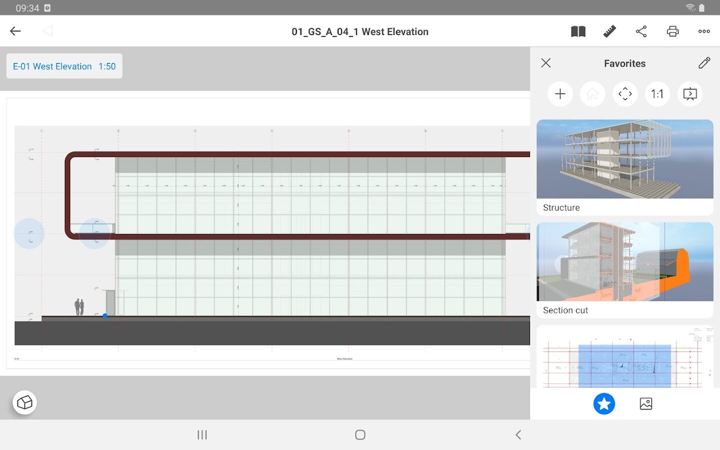This screenshot has width=720, height=450.
Task: Select the Measure ruler tool
Action: coord(609,31)
